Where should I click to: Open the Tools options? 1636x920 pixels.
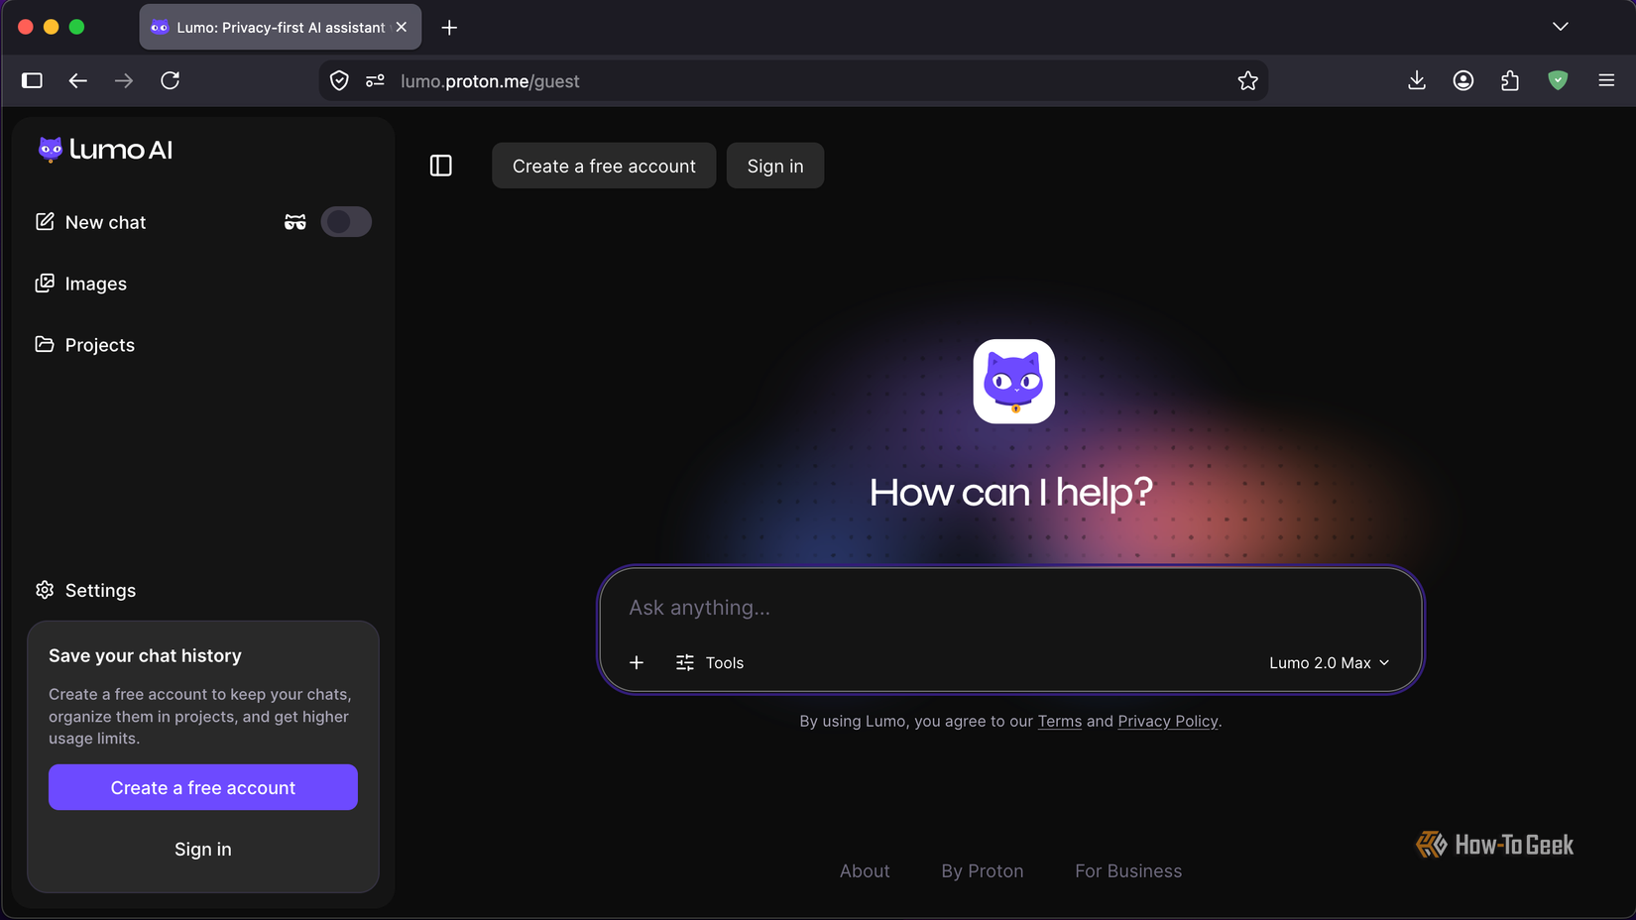tap(710, 662)
